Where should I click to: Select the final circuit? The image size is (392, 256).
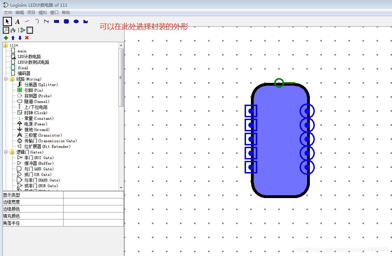[23, 68]
